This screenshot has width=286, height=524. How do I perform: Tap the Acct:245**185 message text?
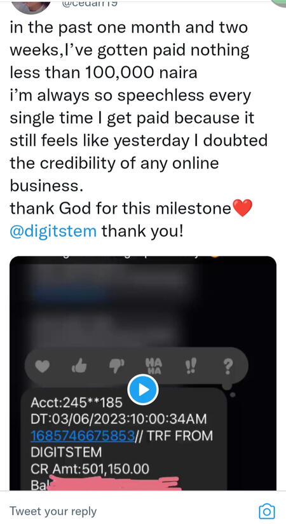[x=76, y=403]
